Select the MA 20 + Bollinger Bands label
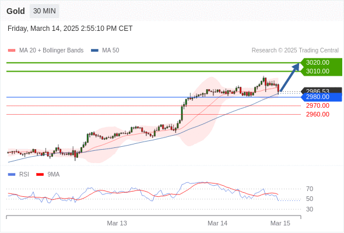Image resolution: width=344 pixels, height=233 pixels. 51,51
